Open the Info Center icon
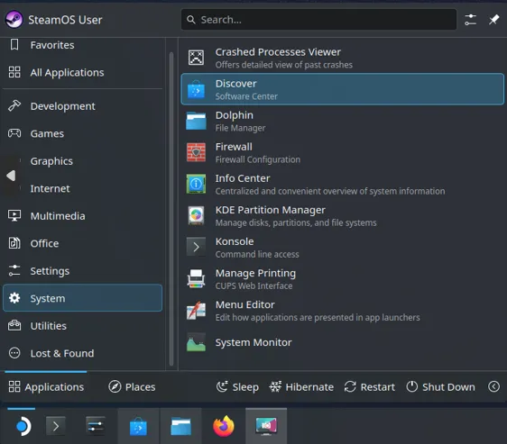This screenshot has height=444, width=507. [196, 184]
